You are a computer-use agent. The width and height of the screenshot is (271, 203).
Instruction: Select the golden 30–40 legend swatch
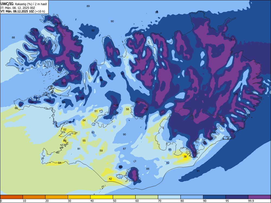pyautogui.click(x=79, y=197)
